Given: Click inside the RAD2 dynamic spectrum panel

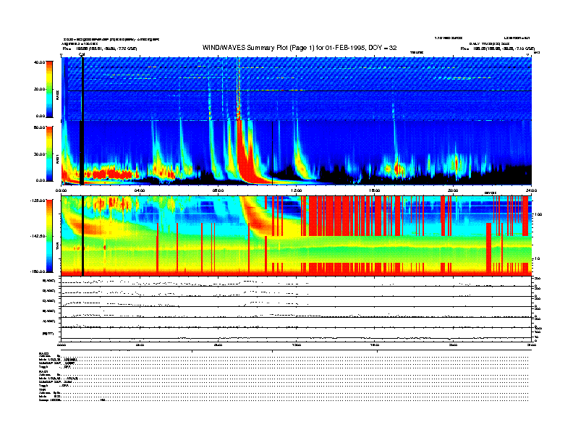Looking at the screenshot, I should click(x=297, y=89).
